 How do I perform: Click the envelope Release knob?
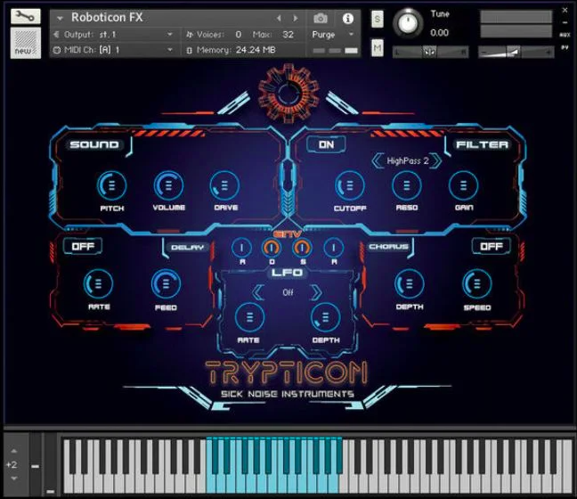tap(333, 248)
